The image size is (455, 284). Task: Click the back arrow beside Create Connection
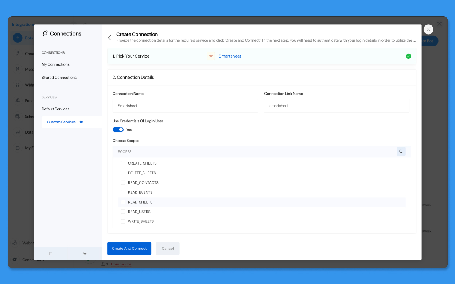pos(109,38)
